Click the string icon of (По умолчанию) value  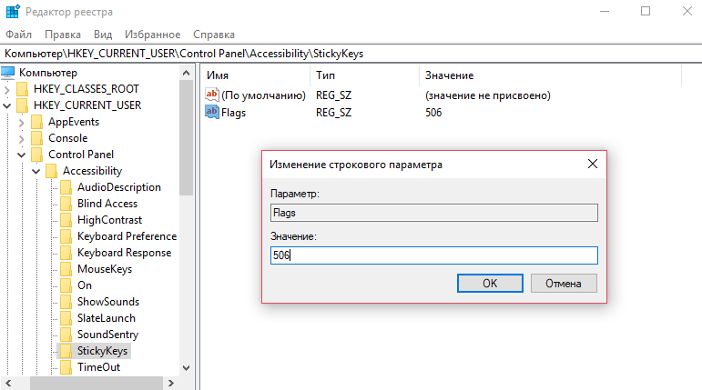coord(212,95)
